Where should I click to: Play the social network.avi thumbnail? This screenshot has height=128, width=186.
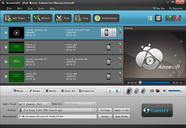(x=16, y=33)
